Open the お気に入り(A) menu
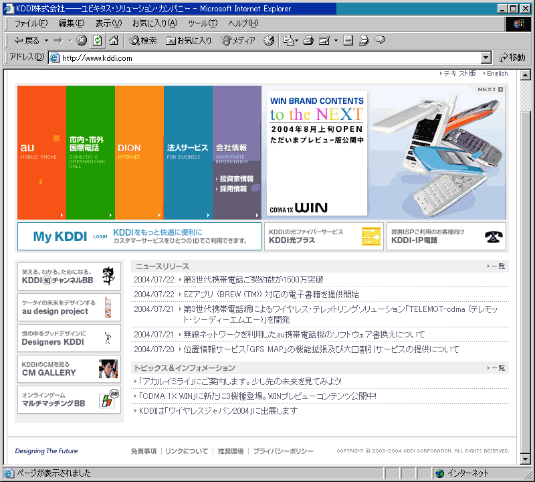 click(155, 23)
